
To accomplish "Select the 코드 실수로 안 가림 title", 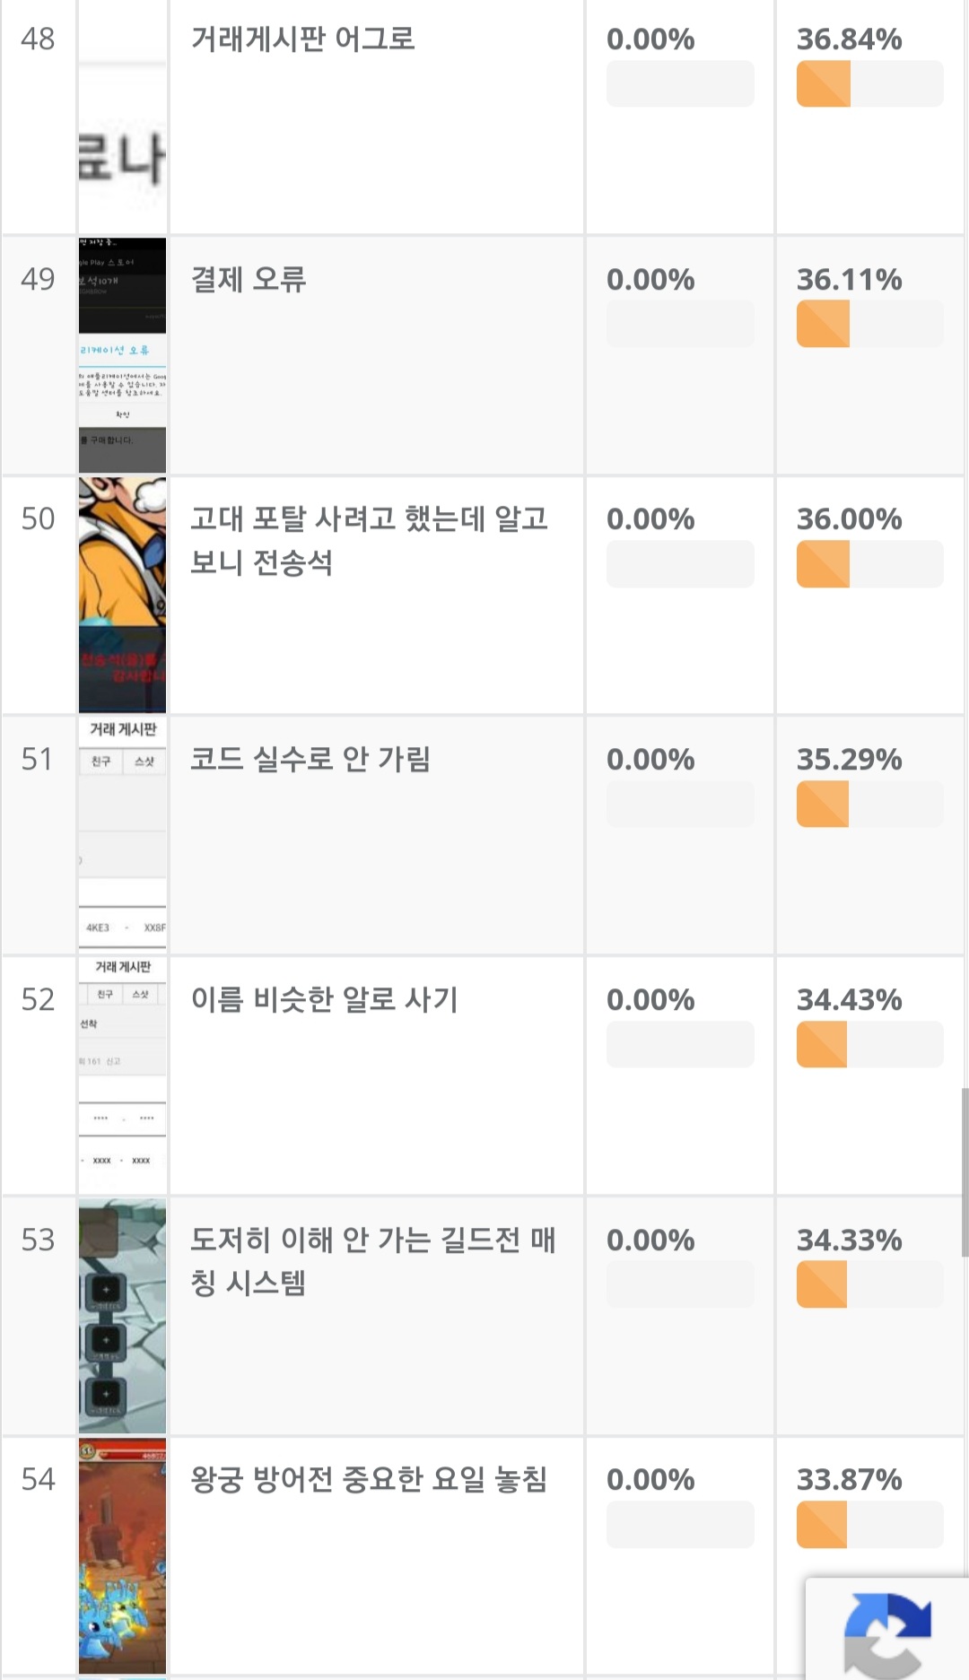I will 310,760.
